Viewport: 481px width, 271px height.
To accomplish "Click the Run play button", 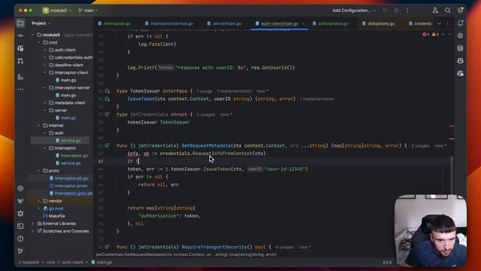I will 385,11.
